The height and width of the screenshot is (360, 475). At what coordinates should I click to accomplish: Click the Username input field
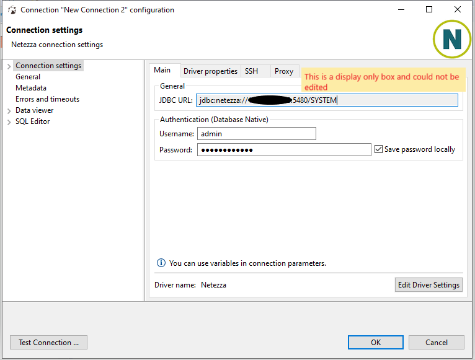(257, 133)
